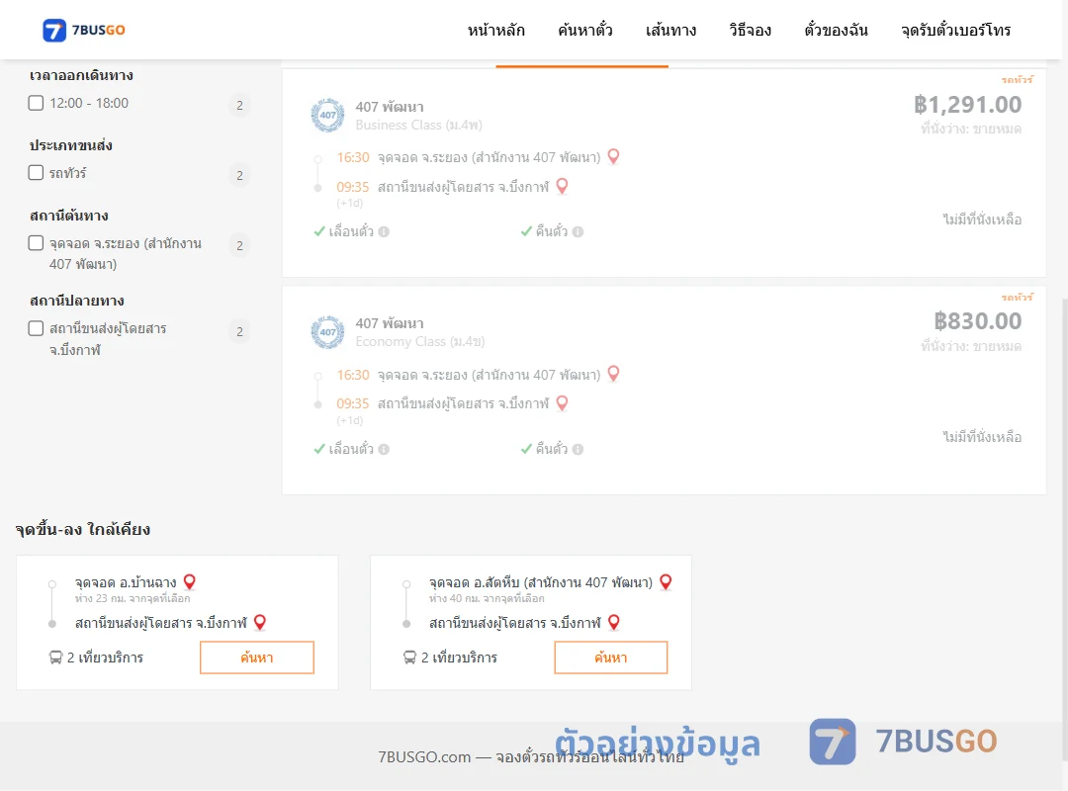
Task: Go to the หน้าหลัก menu item
Action: (495, 30)
